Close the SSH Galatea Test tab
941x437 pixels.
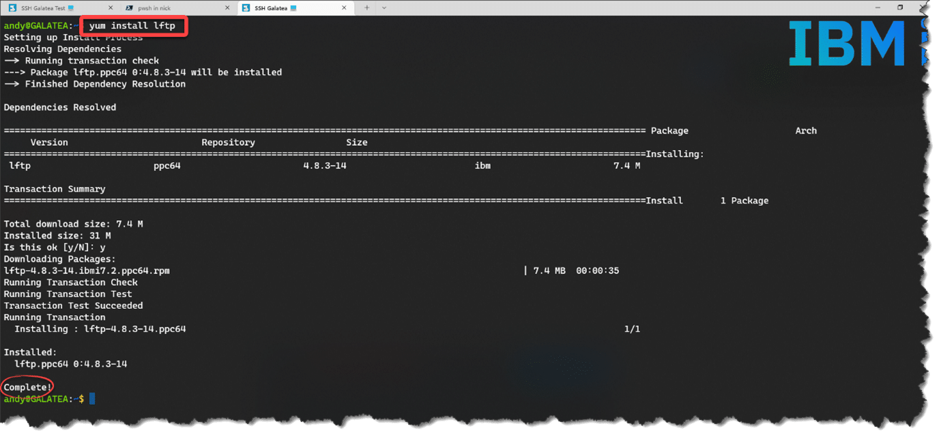tap(111, 8)
